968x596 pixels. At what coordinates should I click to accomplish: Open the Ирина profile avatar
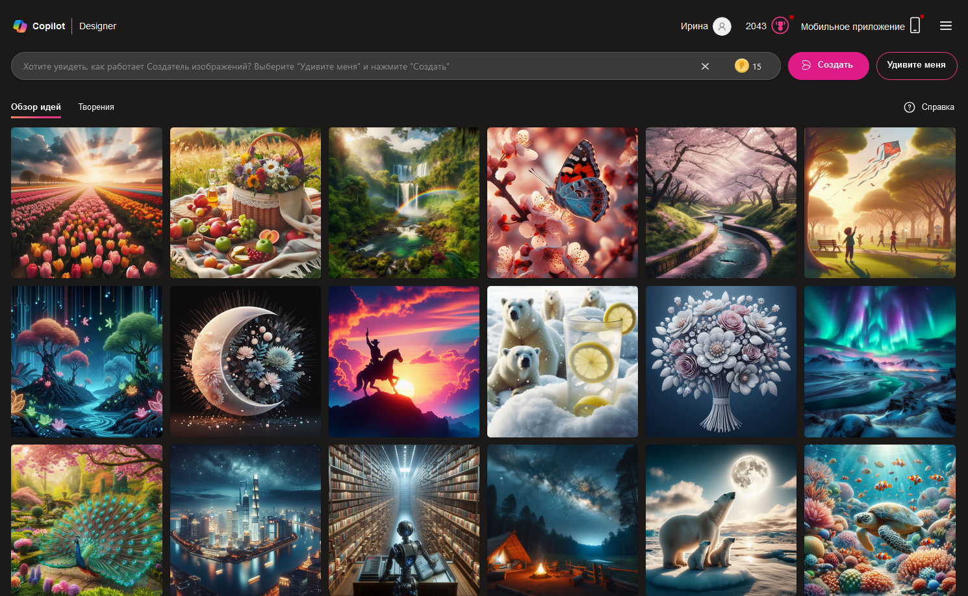pyautogui.click(x=722, y=26)
